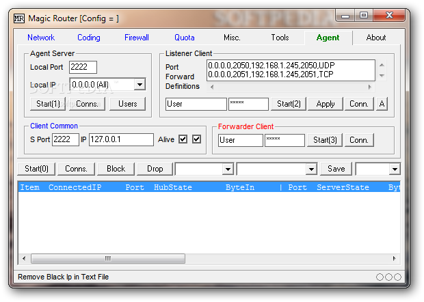Click Start(1) in Agent Server

tap(48, 104)
